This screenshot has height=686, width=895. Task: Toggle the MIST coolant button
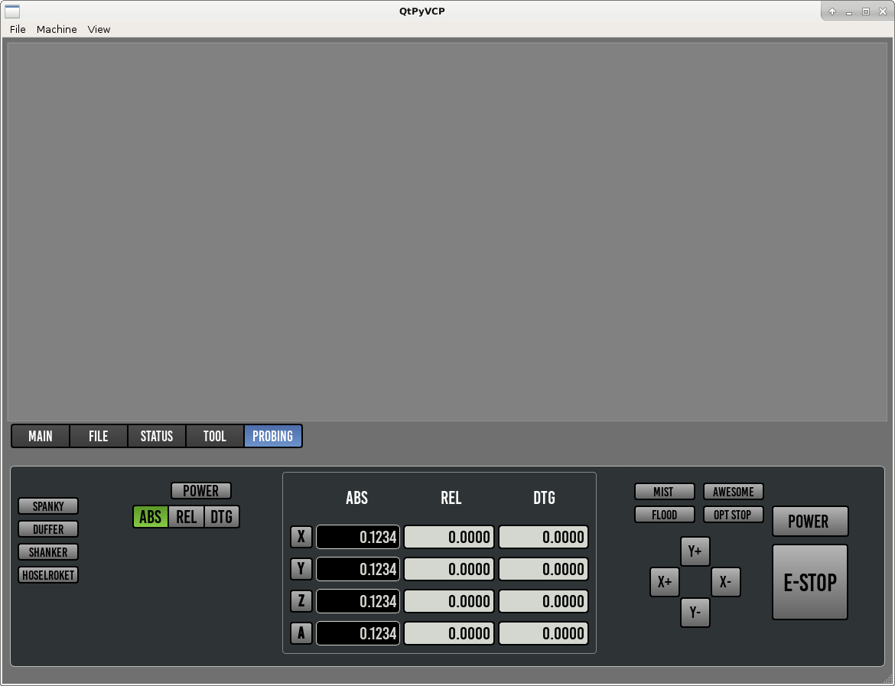[x=665, y=492]
